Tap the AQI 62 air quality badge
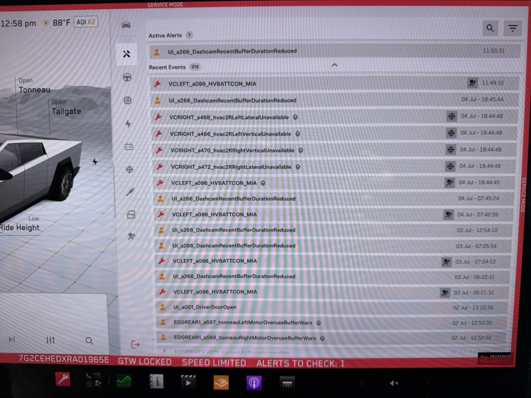 pyautogui.click(x=86, y=22)
